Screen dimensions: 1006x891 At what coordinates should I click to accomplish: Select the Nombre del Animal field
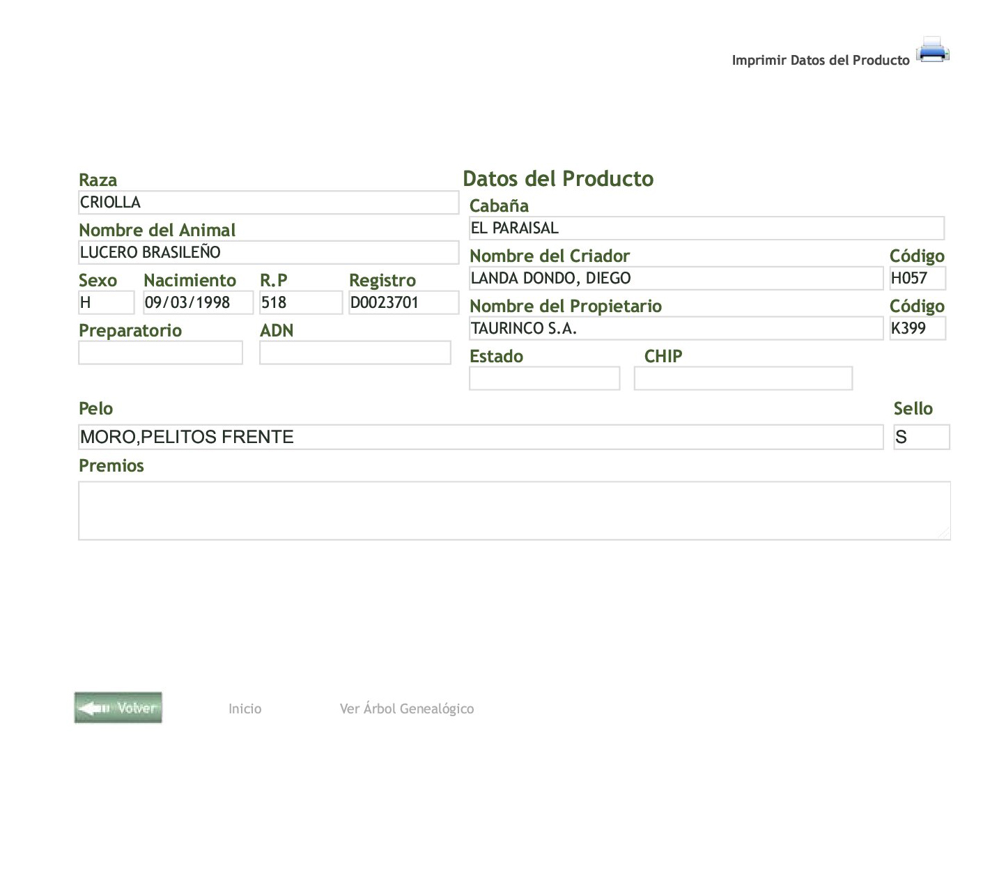pos(268,253)
